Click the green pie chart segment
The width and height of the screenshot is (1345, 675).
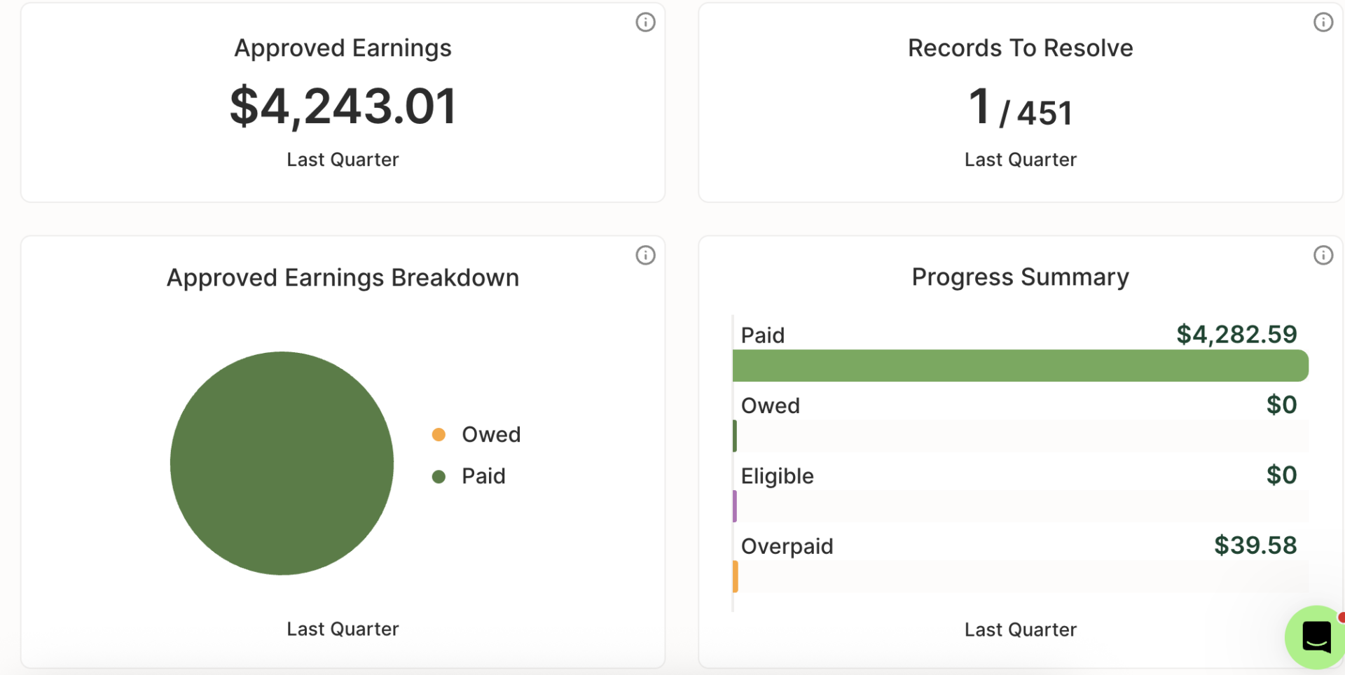[x=281, y=463]
